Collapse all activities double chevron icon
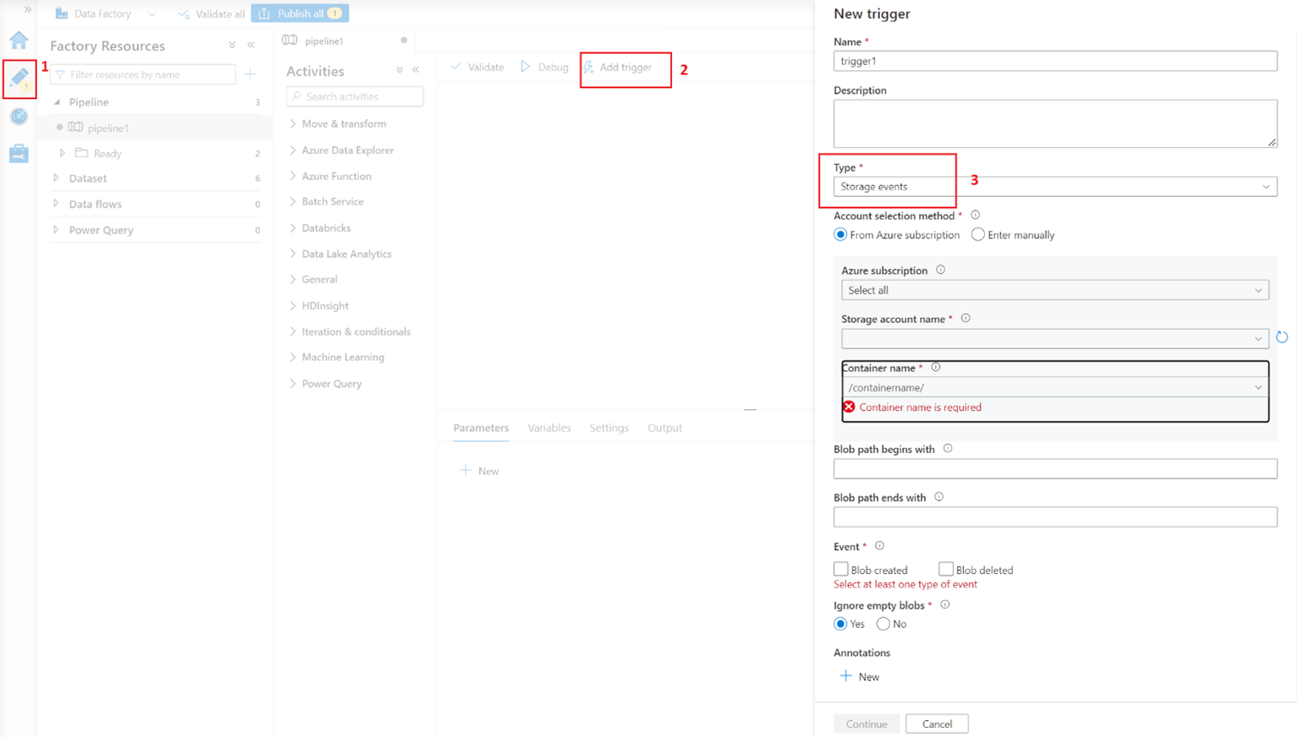 pos(399,70)
